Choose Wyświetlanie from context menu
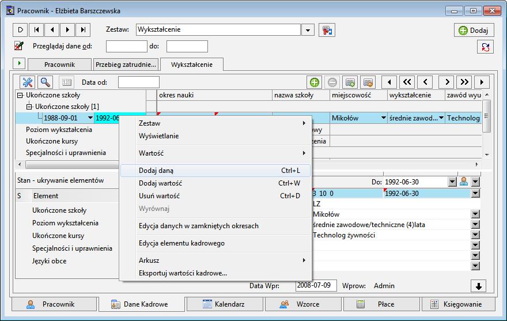The height and width of the screenshot is (321, 507). click(215, 136)
